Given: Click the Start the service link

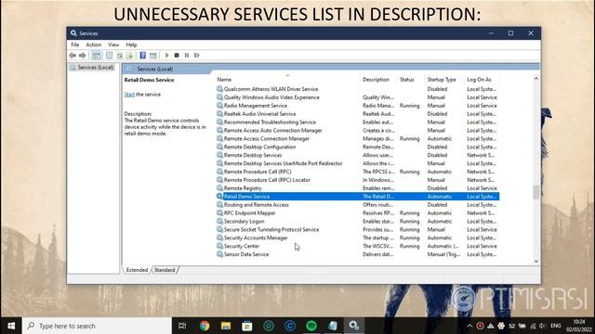Looking at the screenshot, I should (129, 95).
